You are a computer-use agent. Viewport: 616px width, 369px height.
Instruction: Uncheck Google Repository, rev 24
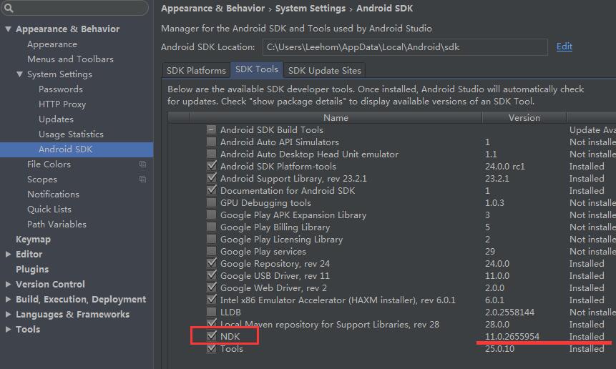(x=211, y=263)
